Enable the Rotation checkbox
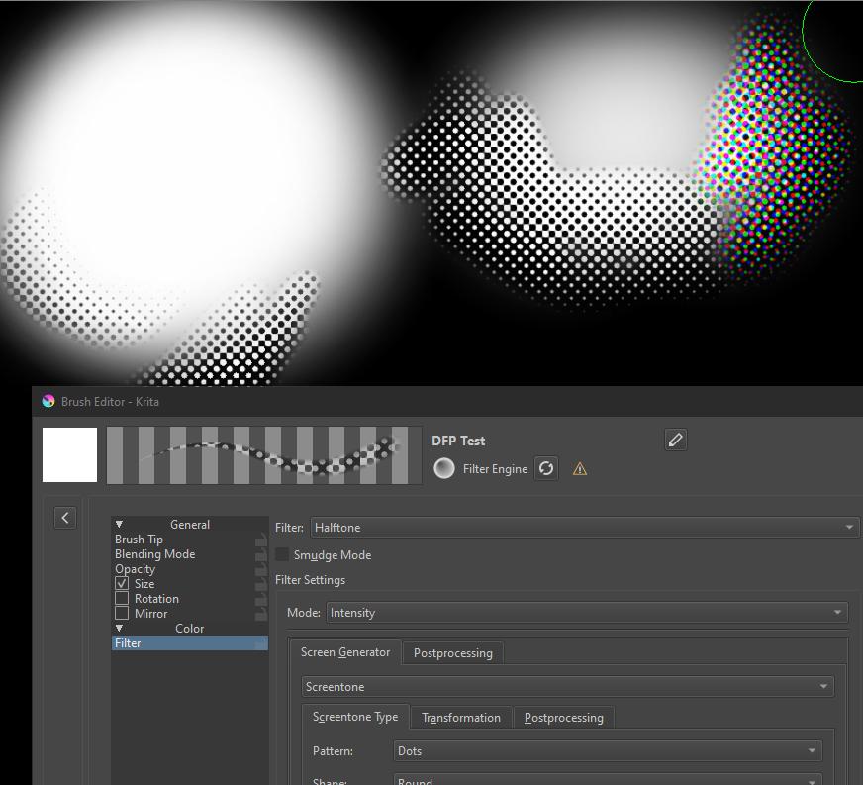 tap(122, 599)
